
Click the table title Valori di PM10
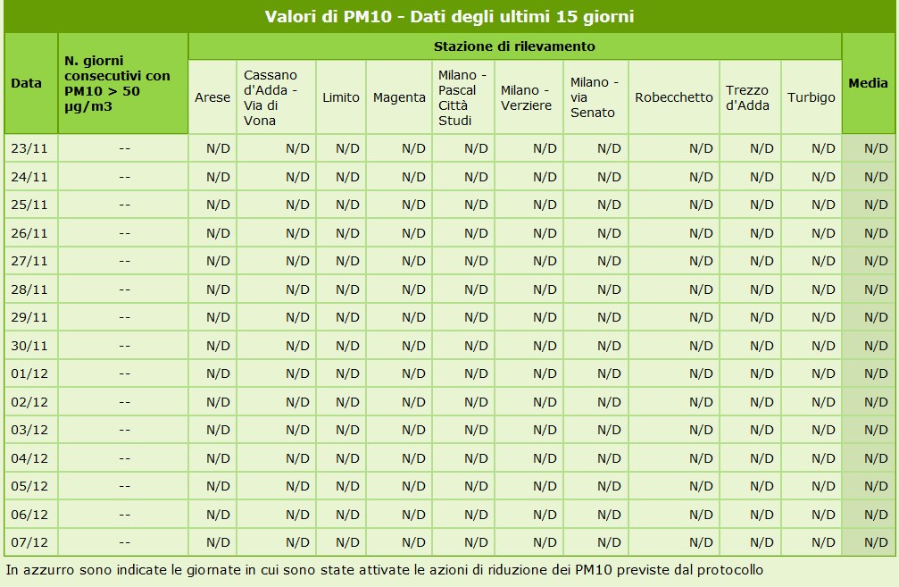point(449,17)
